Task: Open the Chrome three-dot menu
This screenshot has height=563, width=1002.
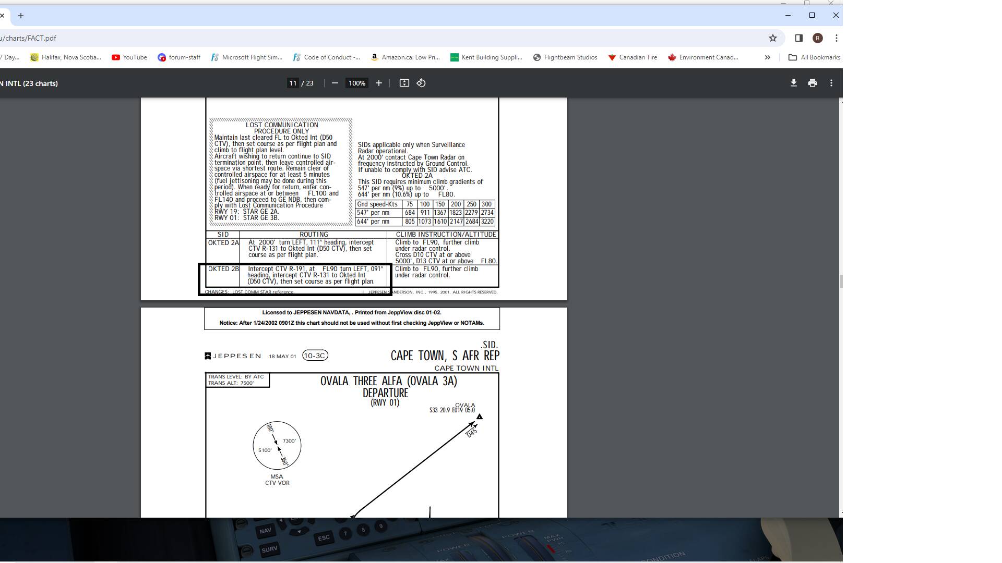Action: coord(837,38)
